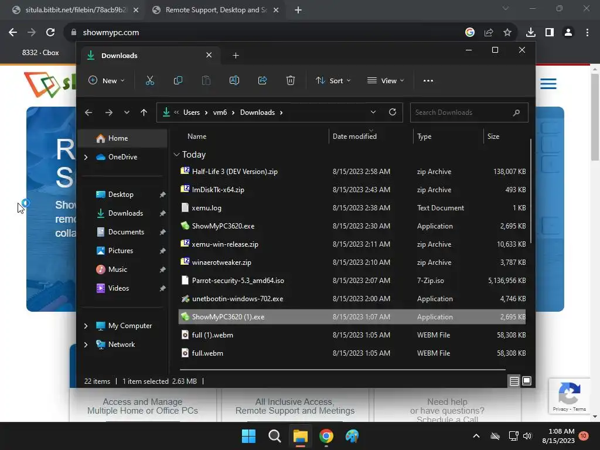Expand the My Computer tree node
The width and height of the screenshot is (600, 450).
[86, 326]
